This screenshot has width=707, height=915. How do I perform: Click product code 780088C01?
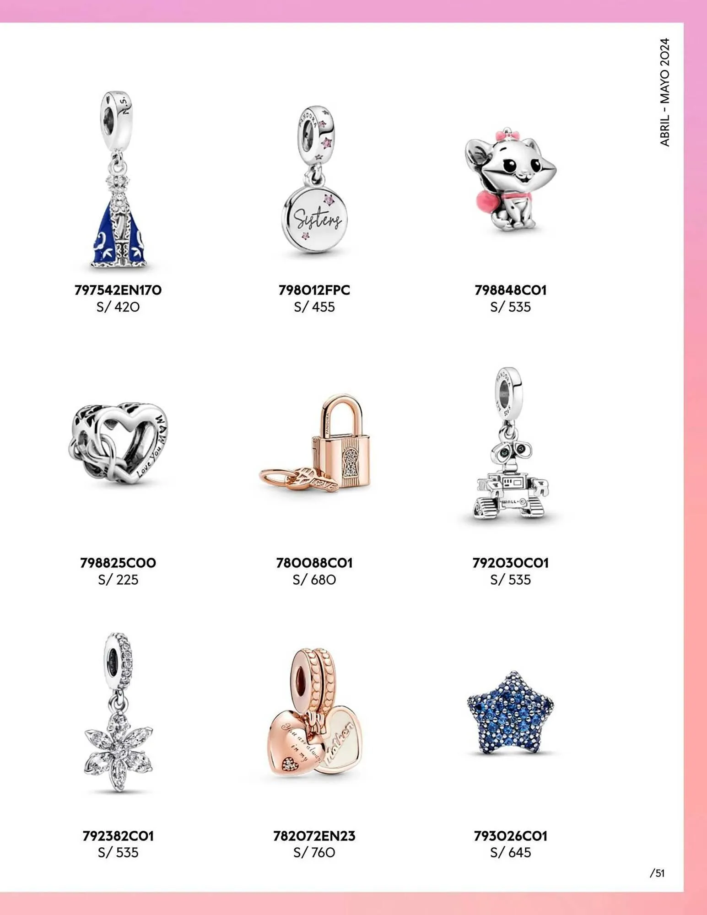coord(314,563)
